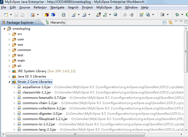
Task: Click the Run server toolbar icon
Action: pyautogui.click(x=105, y=15)
